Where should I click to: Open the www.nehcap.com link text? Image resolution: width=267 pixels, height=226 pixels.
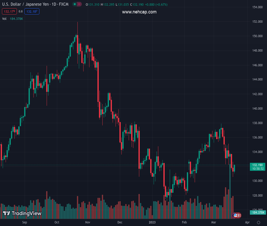click(x=139, y=12)
